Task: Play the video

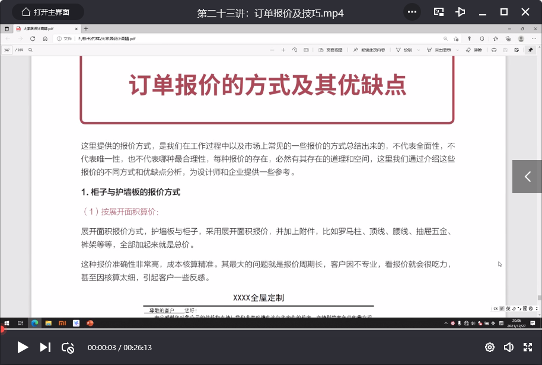Action: (x=23, y=347)
